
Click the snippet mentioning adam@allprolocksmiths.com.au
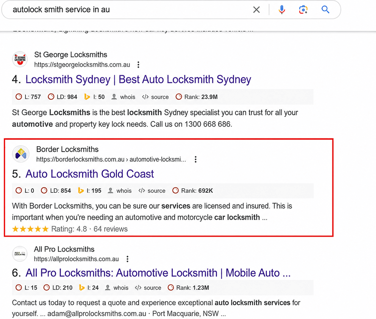[156, 308]
